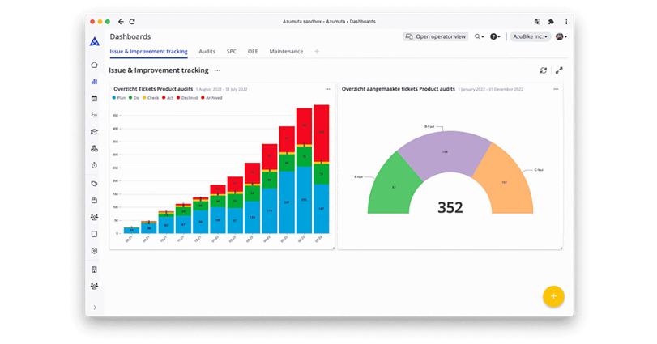Enter fullscreen using the expand icon
The height and width of the screenshot is (344, 657).
click(x=559, y=71)
